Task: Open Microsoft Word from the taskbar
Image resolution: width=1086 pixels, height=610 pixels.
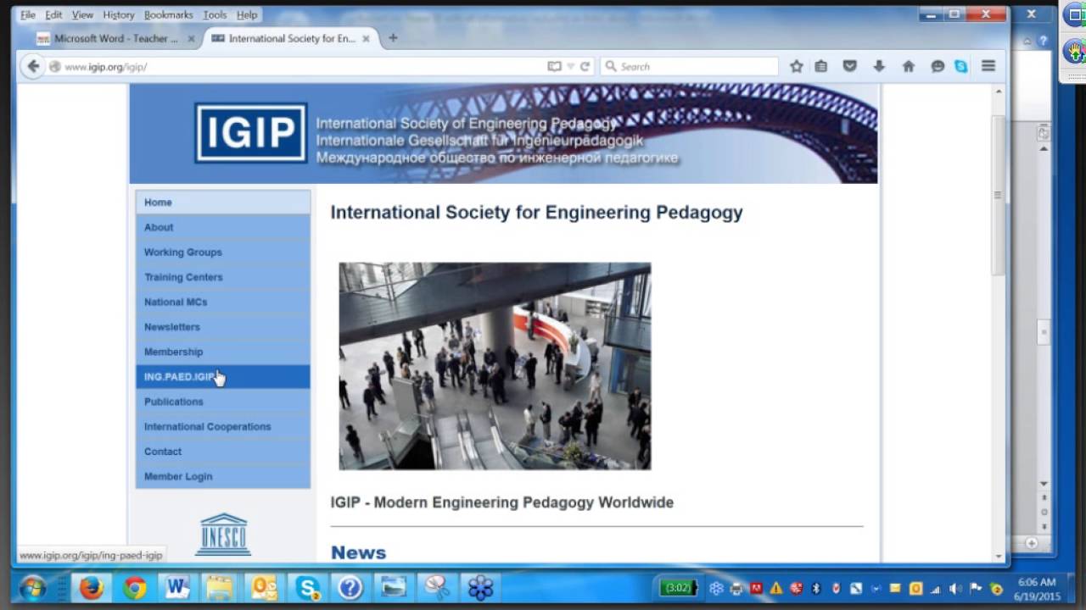Action: [x=177, y=587]
